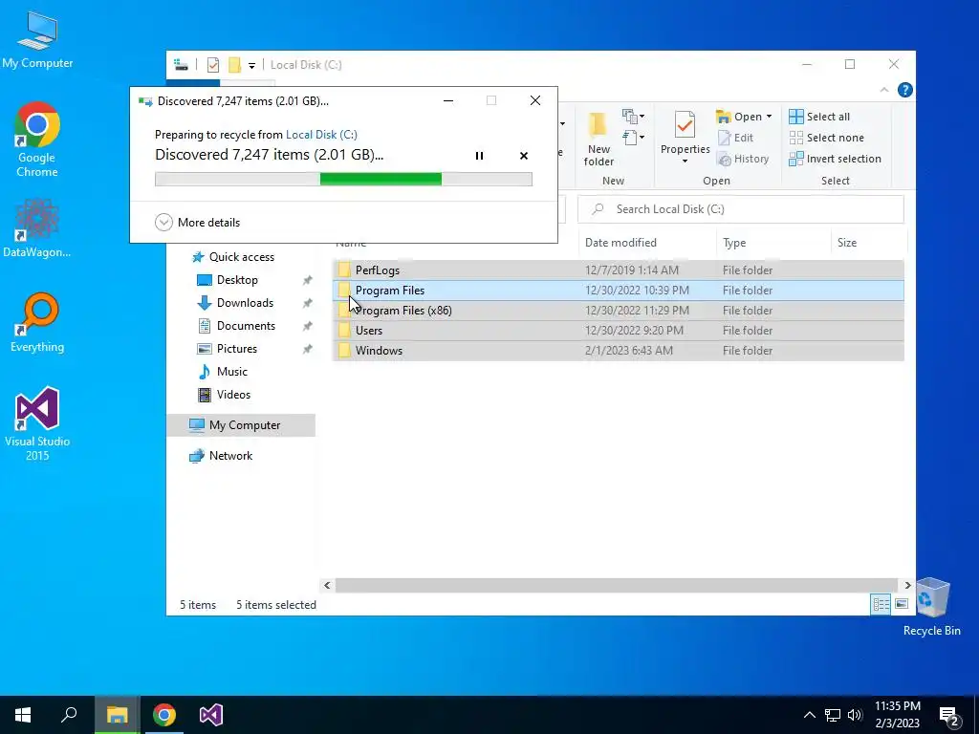The width and height of the screenshot is (979, 734).
Task: Open the New item dropdown icon
Action: (633, 116)
